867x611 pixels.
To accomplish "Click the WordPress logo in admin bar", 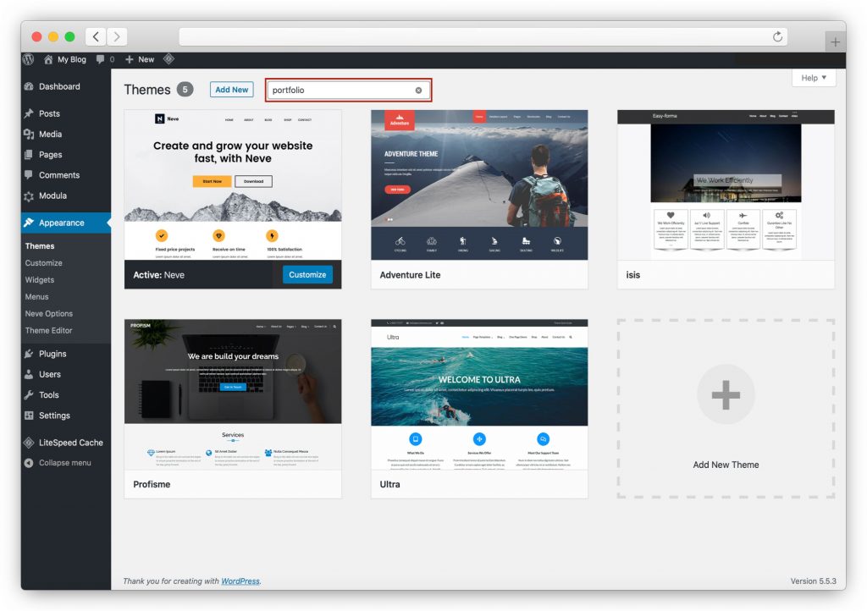I will (x=28, y=59).
